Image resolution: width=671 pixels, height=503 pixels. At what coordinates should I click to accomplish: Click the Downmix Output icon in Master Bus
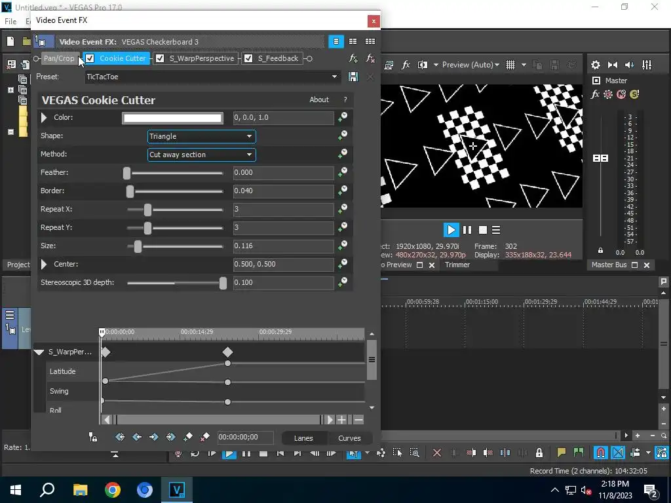(x=613, y=65)
